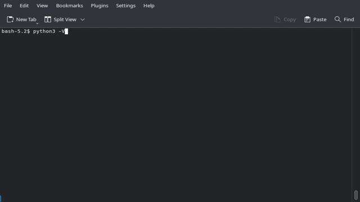Image resolution: width=360 pixels, height=202 pixels.
Task: Click the Paste label text
Action: pyautogui.click(x=320, y=20)
